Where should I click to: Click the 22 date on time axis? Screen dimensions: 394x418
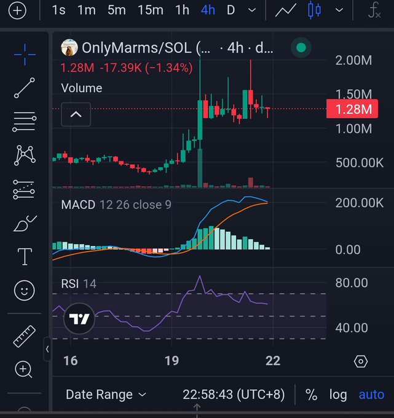pyautogui.click(x=273, y=361)
